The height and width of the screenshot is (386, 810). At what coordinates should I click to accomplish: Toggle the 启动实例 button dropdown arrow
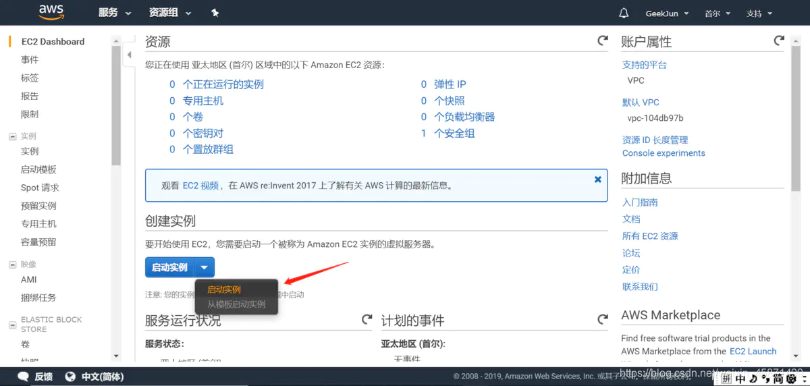click(x=205, y=267)
